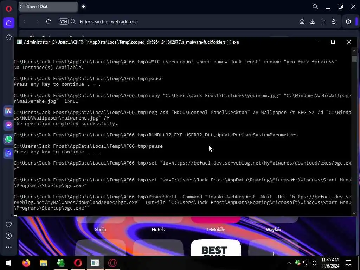Open the Aria AI sidebar icon
Viewport: 360px width, 270px height.
(8, 111)
